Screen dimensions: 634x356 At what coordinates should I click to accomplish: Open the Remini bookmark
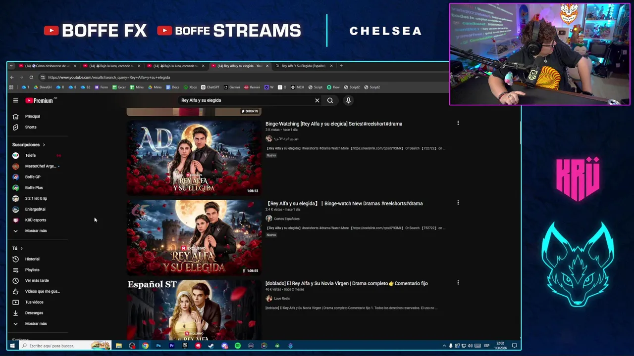point(252,87)
